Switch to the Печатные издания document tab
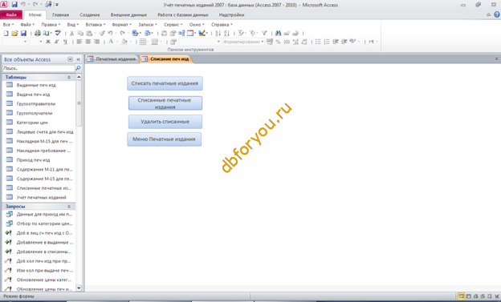This screenshot has height=302, width=501. 112,59
